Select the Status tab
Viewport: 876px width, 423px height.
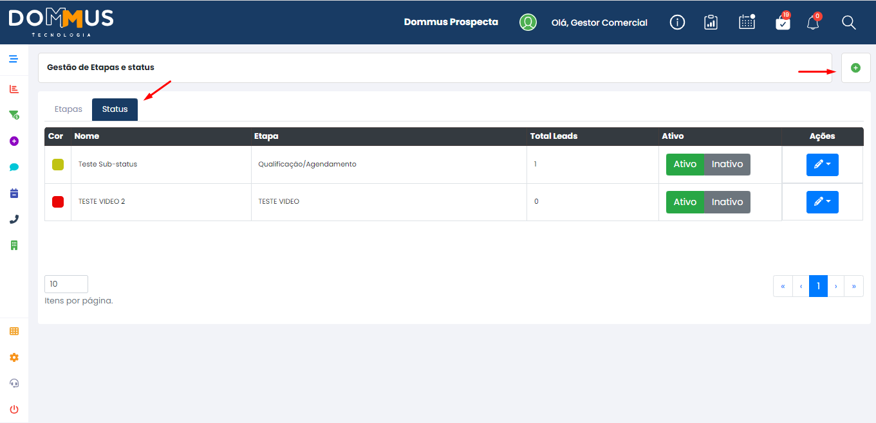coord(115,109)
